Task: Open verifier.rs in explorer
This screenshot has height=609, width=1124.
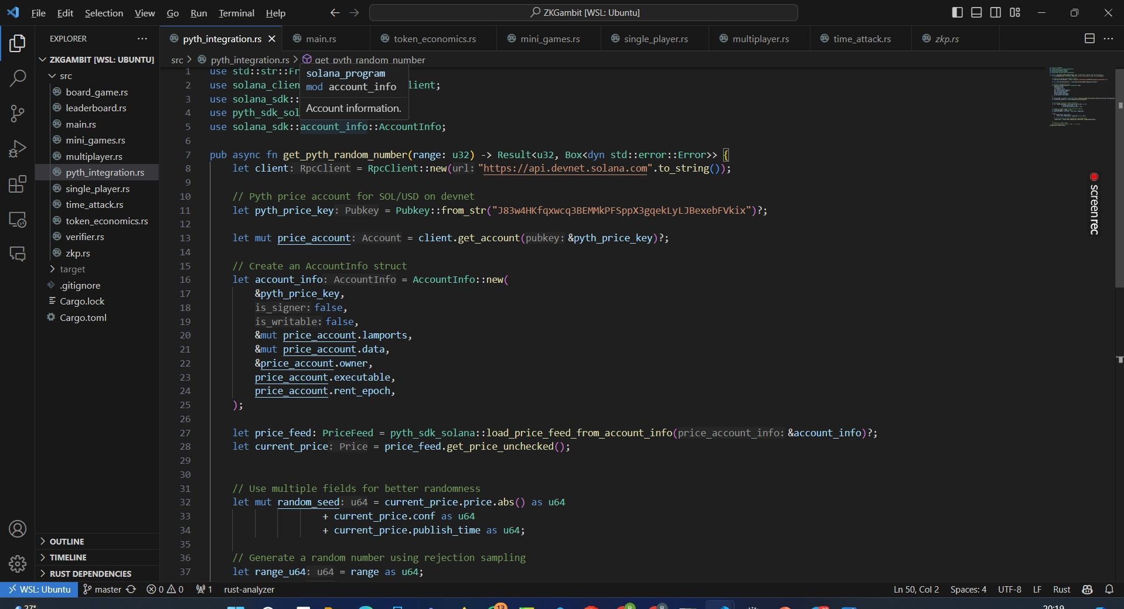Action: point(97,237)
